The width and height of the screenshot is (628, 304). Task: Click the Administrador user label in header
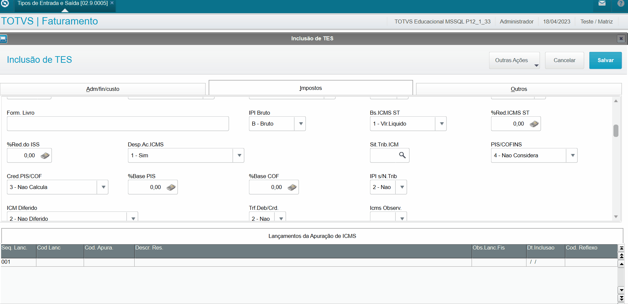517,22
